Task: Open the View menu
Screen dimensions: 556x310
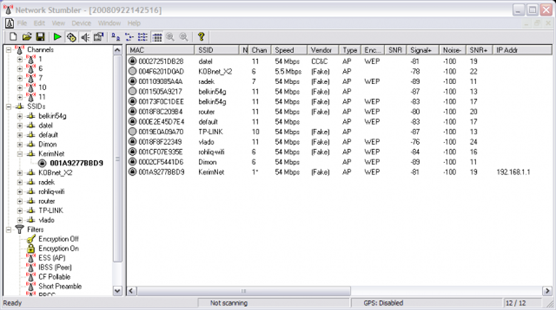Action: pyautogui.click(x=58, y=23)
